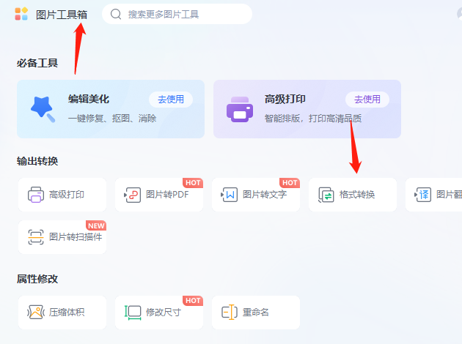Open the 重命名 tool

tap(256, 313)
